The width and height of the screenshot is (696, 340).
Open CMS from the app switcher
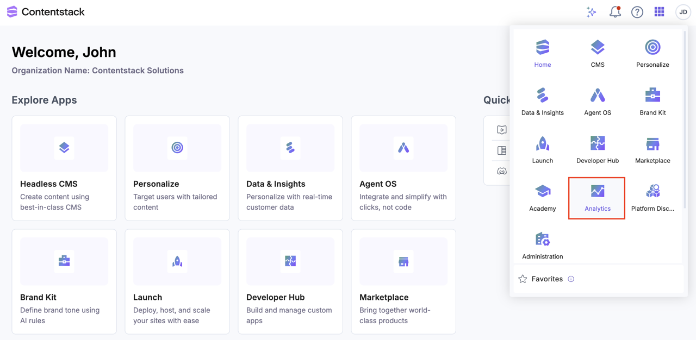598,54
